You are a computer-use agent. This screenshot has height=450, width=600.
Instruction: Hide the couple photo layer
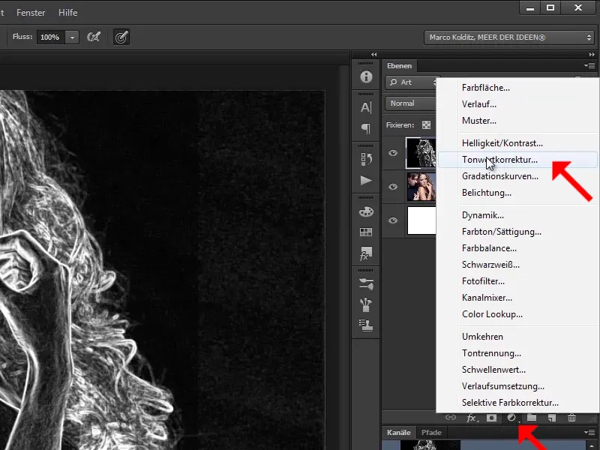pos(393,187)
